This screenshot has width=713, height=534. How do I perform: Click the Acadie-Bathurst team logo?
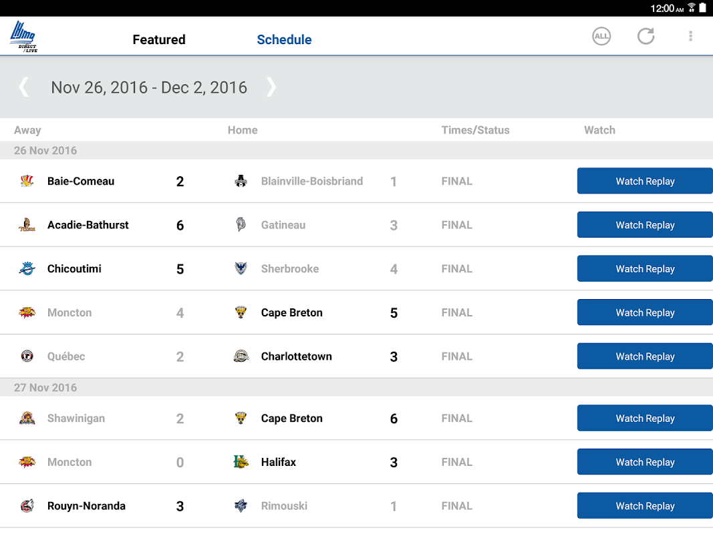click(x=27, y=225)
